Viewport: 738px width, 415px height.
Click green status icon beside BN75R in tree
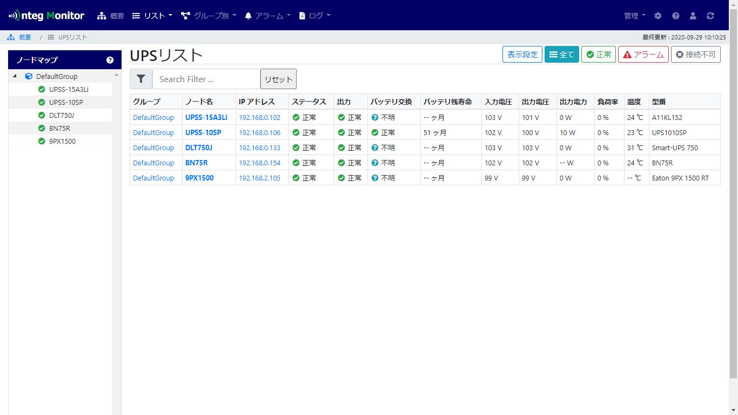point(42,128)
